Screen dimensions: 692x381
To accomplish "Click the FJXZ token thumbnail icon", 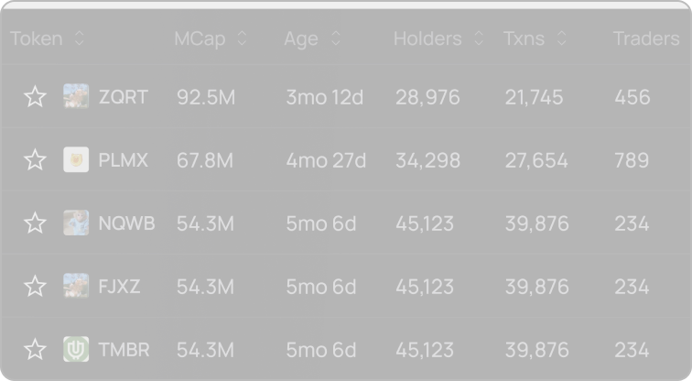I will (x=76, y=286).
